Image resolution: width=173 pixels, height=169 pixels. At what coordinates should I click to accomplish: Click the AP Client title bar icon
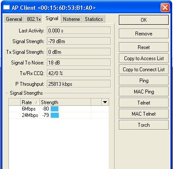(x=6, y=7)
